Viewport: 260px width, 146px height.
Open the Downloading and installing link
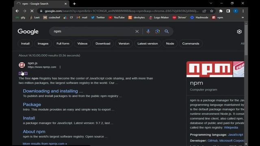pyautogui.click(x=53, y=91)
